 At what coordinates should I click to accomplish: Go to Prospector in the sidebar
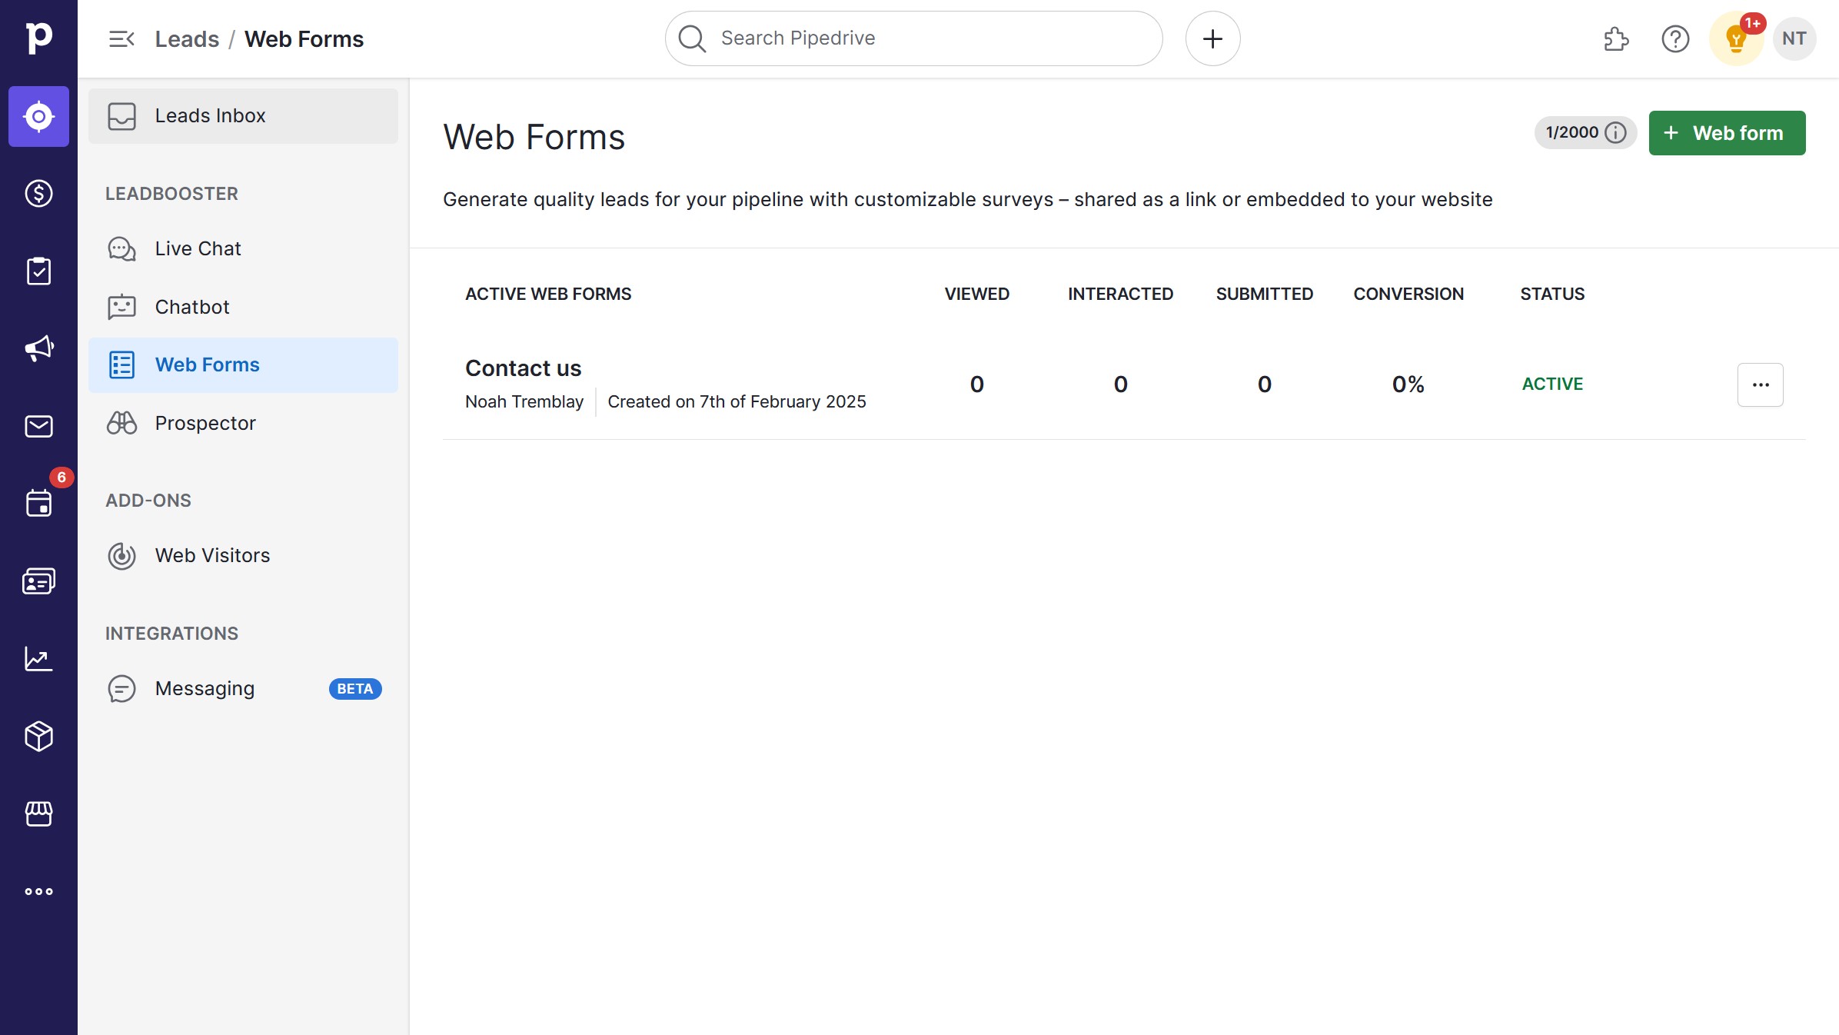[x=205, y=424]
